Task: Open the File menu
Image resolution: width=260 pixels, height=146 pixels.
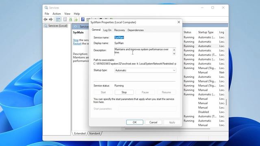Action: (x=47, y=14)
